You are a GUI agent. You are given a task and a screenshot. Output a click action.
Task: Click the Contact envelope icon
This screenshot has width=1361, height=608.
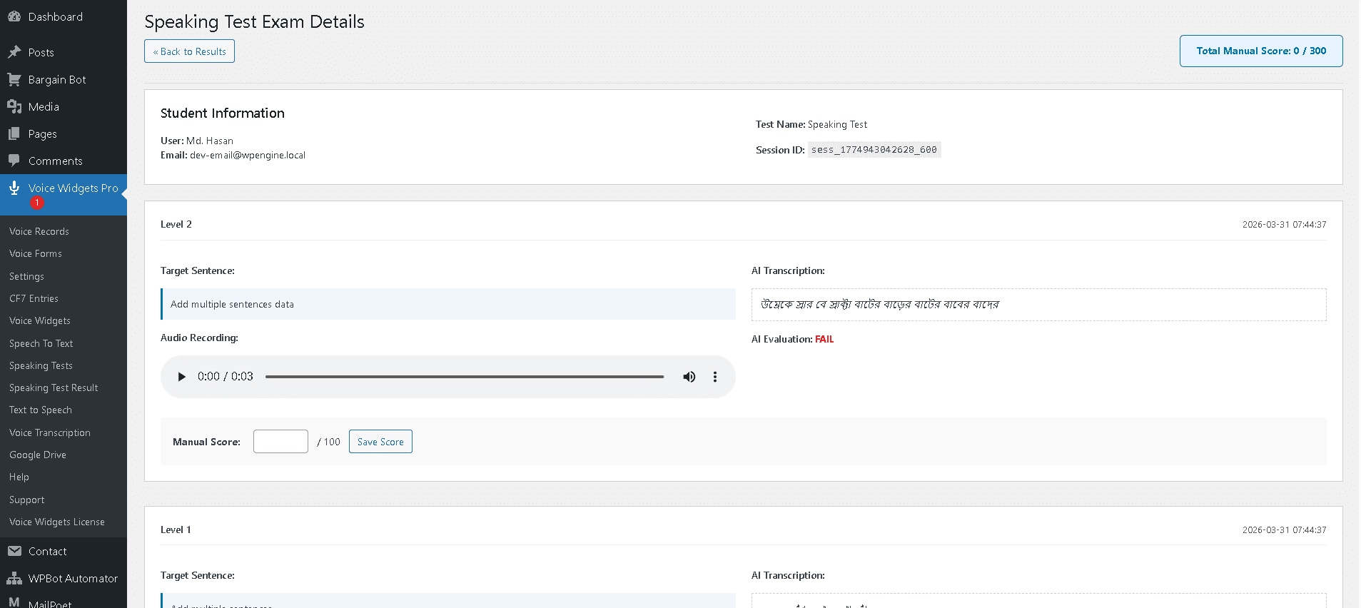(x=14, y=551)
